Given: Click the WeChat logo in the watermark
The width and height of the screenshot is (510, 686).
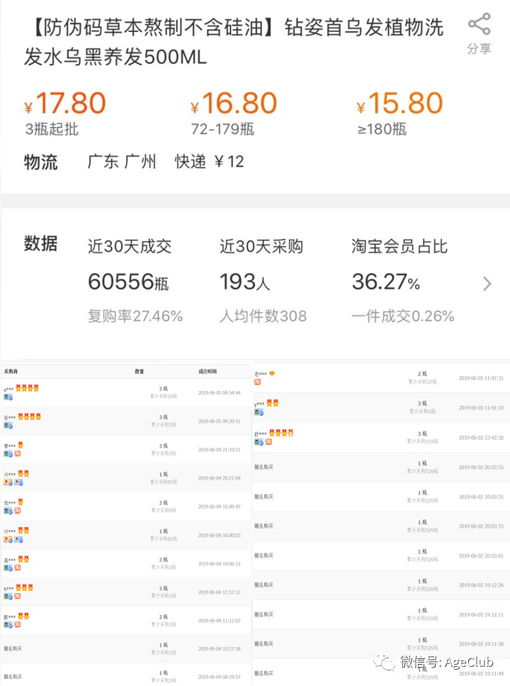Looking at the screenshot, I should click(387, 662).
